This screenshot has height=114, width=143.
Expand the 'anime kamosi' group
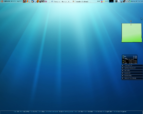click(x=132, y=68)
